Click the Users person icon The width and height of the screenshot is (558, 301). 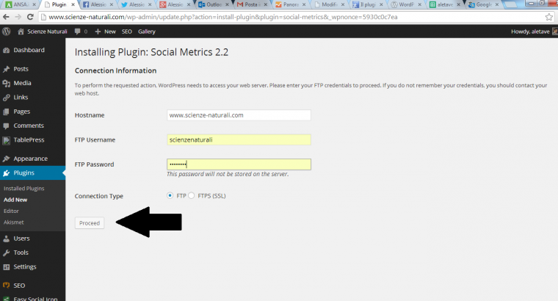[6, 239]
